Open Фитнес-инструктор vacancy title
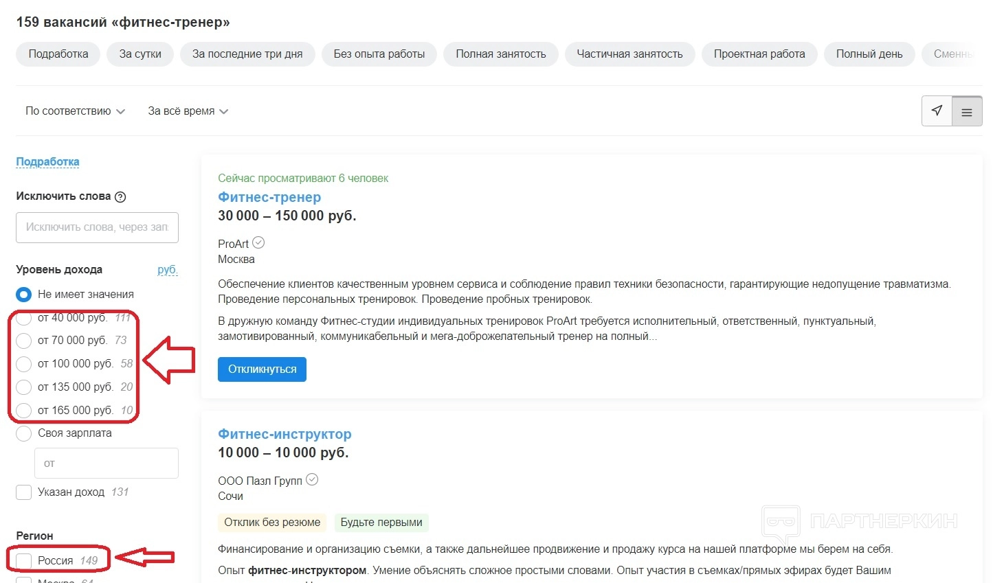993x583 pixels. [284, 434]
